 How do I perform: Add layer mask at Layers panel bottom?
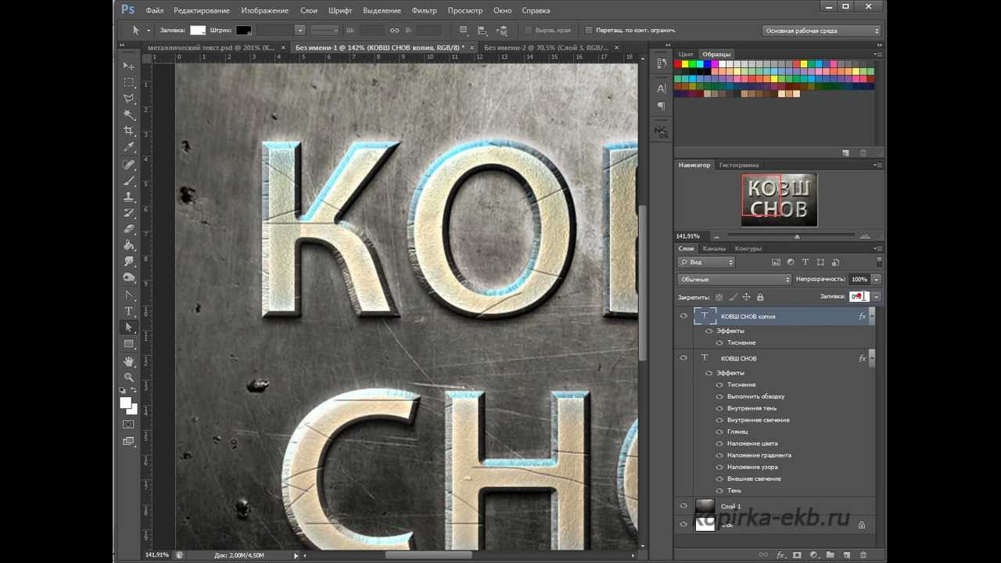(797, 554)
